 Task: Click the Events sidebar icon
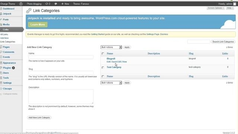(1, 57)
